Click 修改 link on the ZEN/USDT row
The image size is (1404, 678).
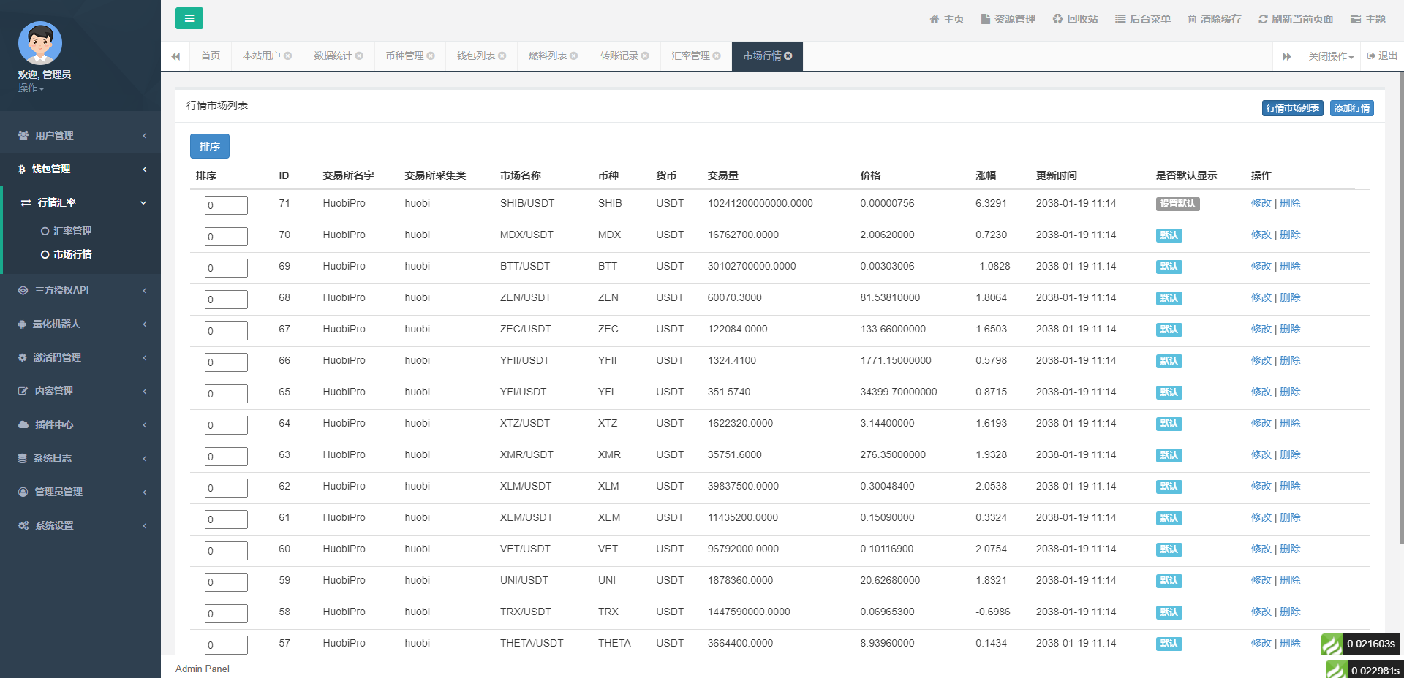click(1261, 297)
